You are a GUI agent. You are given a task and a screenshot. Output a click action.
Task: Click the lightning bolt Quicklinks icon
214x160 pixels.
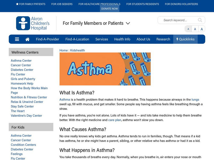pos(177,39)
